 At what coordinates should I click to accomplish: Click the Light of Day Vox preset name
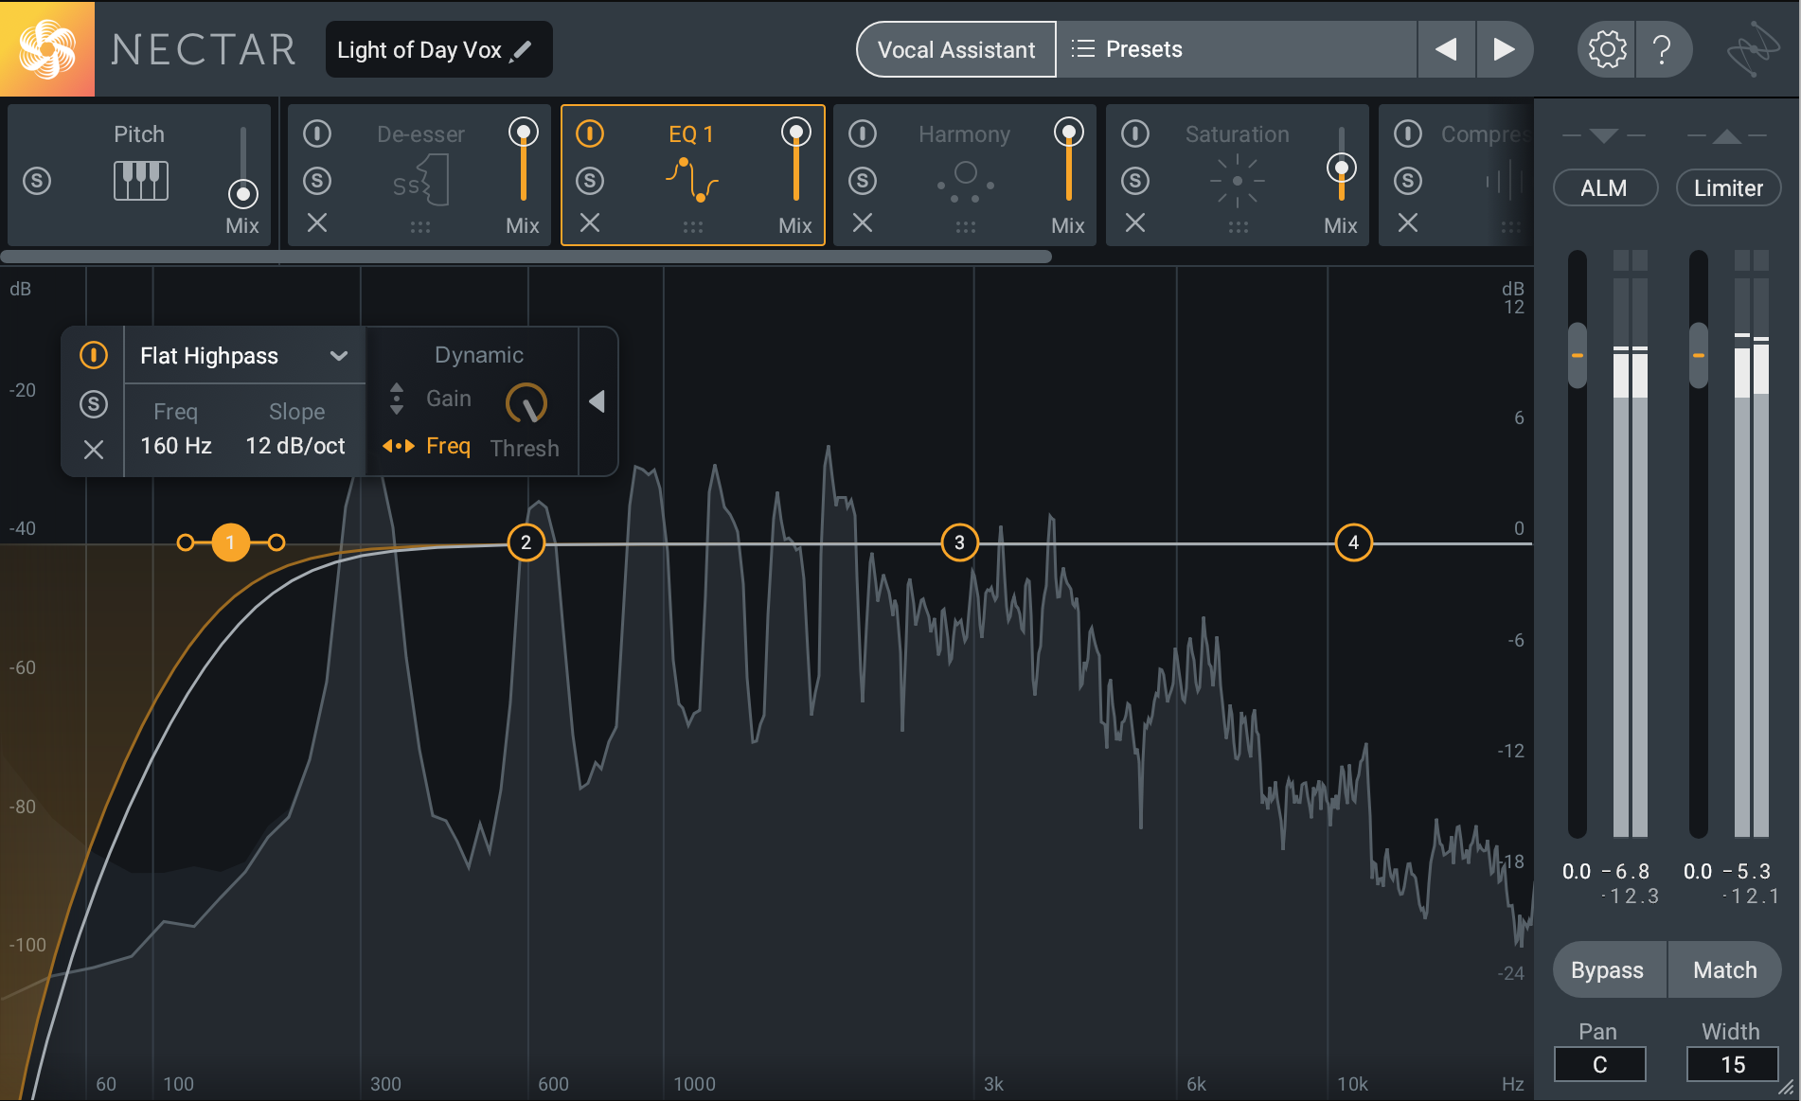coord(419,50)
